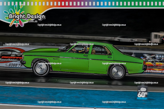The width and height of the screenshot is (164, 109).
Task: Click the rear door handle of green car
Action: (109, 57)
